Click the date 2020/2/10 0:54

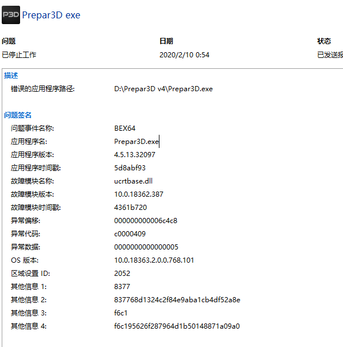[x=184, y=55]
